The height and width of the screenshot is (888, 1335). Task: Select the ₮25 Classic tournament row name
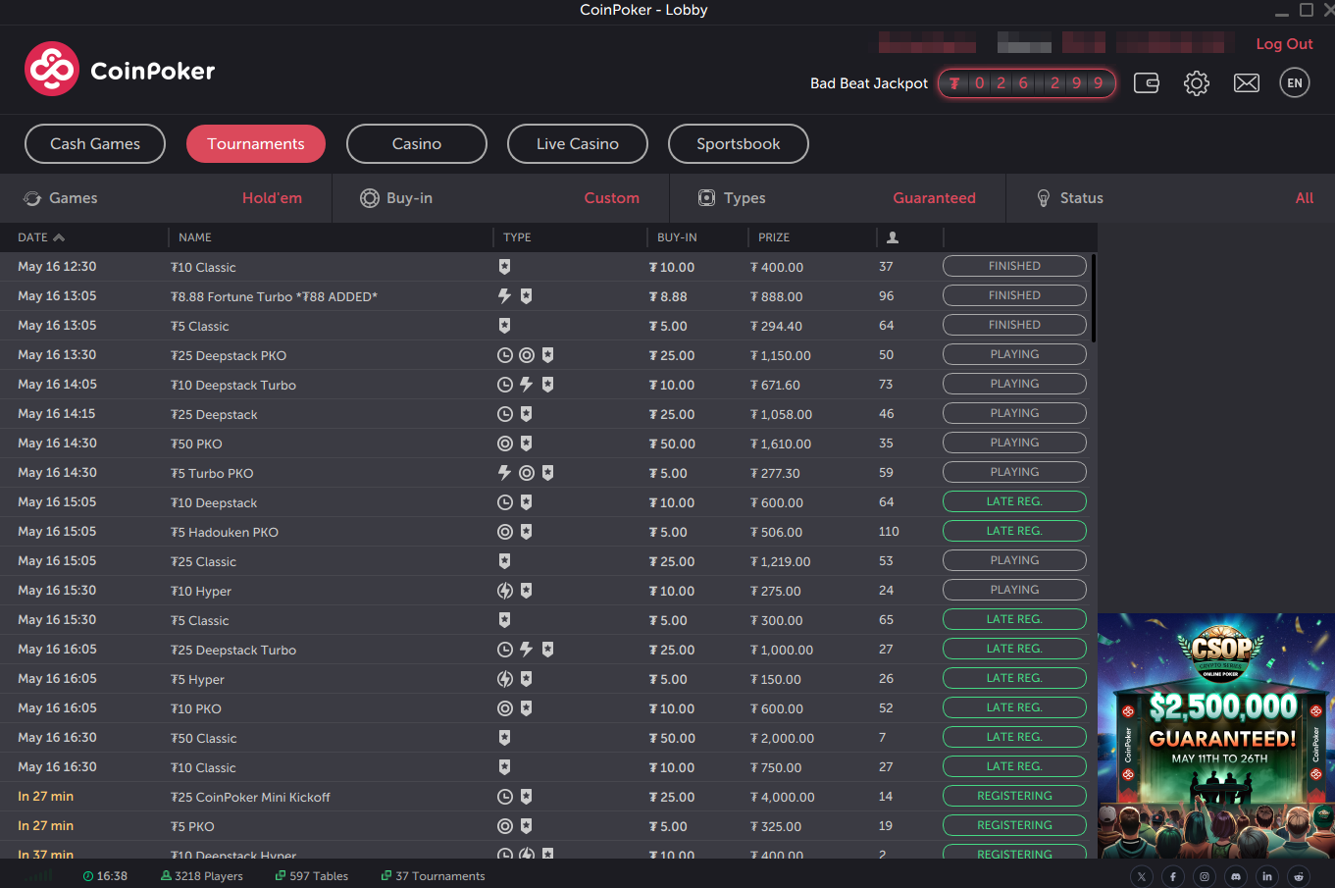(x=203, y=561)
